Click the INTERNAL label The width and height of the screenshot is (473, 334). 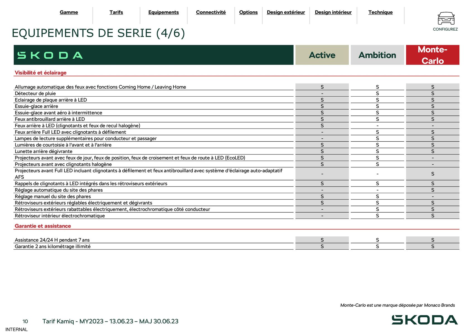(x=16, y=330)
